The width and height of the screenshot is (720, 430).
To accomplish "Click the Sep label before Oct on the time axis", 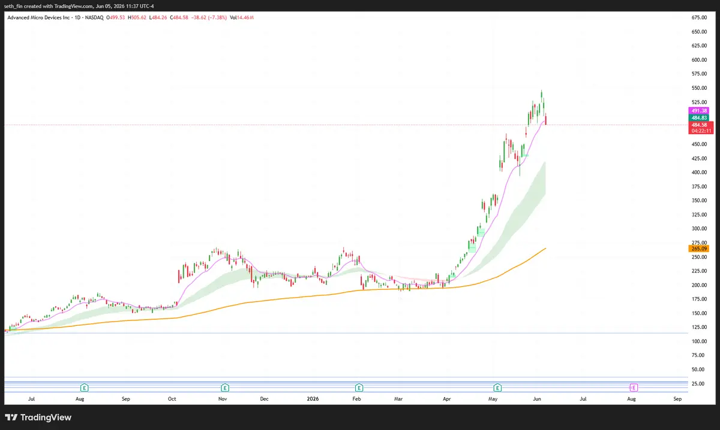I will pyautogui.click(x=125, y=398).
